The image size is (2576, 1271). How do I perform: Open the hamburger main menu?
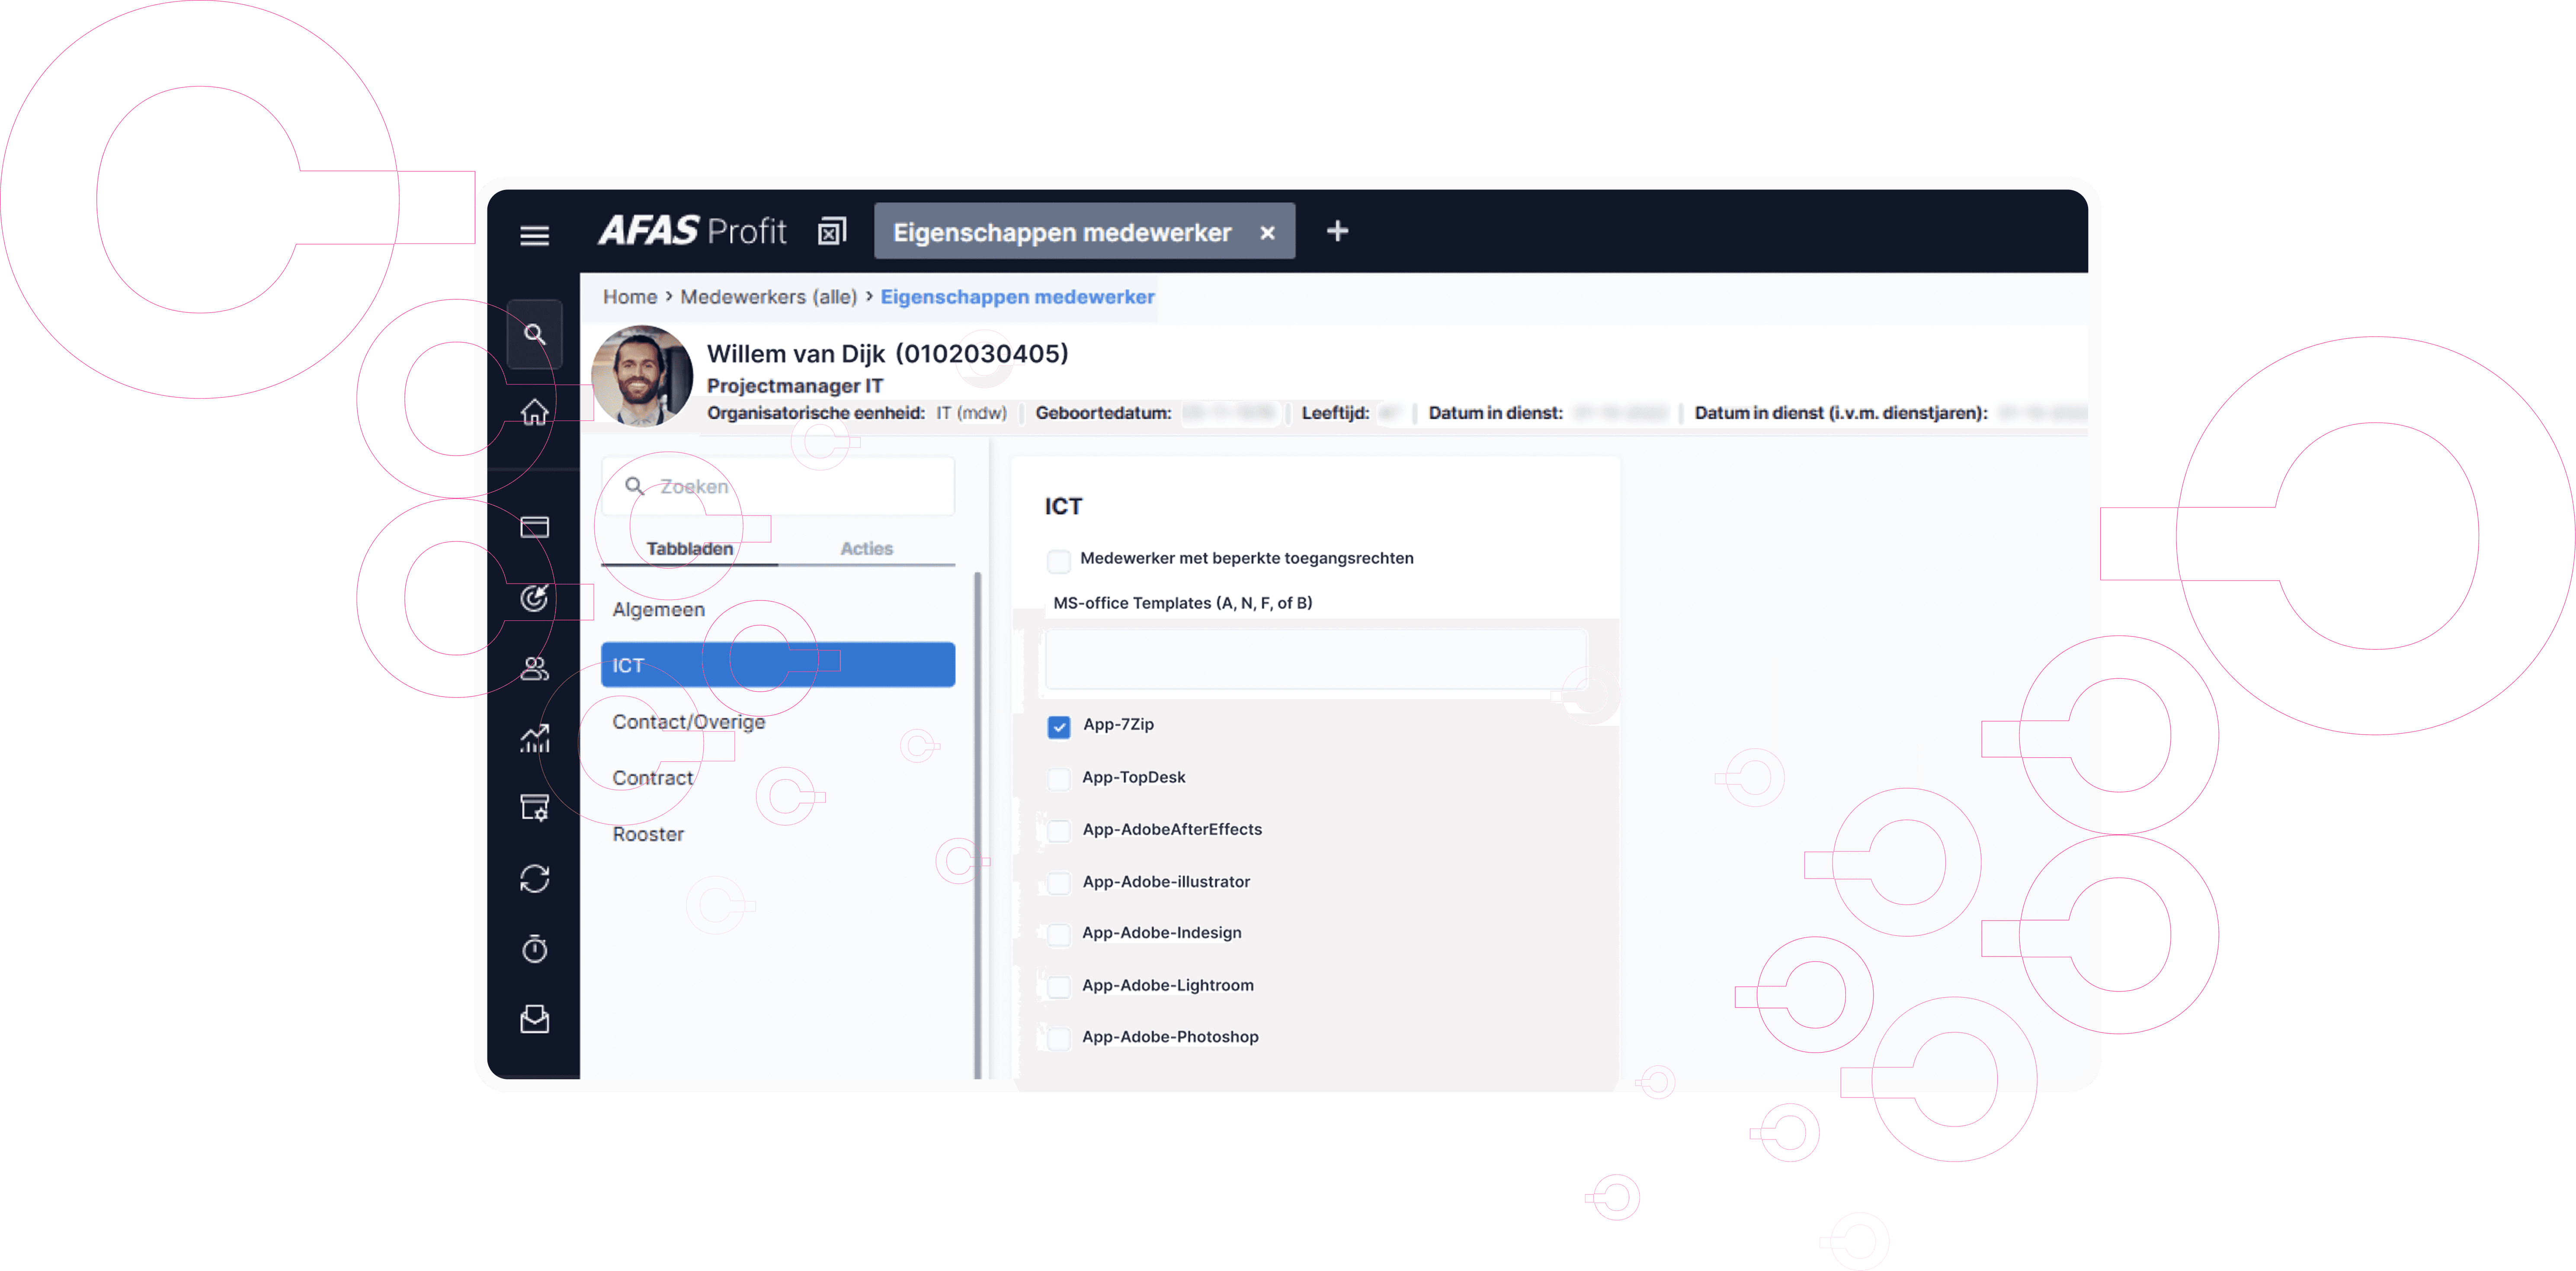[534, 235]
